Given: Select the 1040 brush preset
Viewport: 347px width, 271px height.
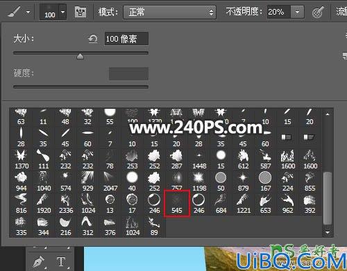Looking at the screenshot, I should (43, 182).
